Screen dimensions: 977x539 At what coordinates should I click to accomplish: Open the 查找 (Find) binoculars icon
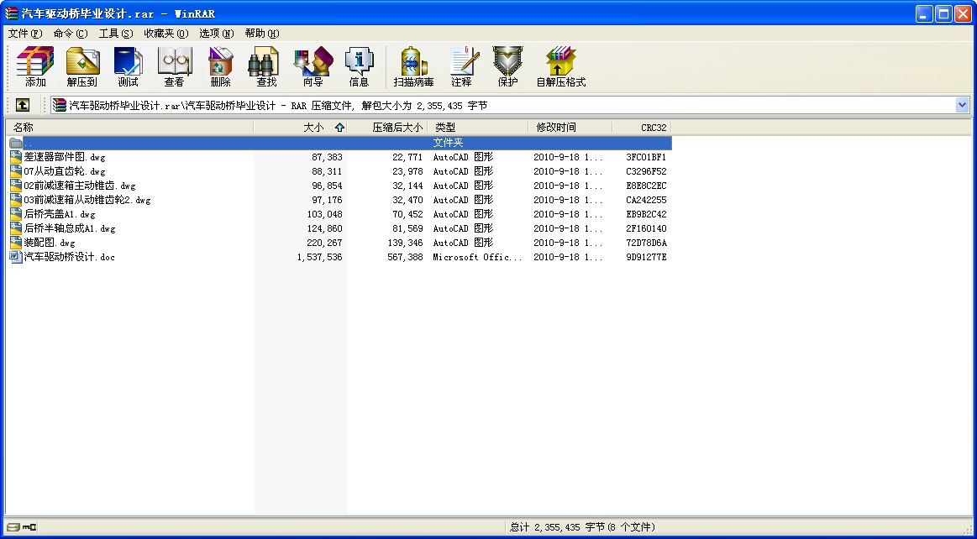(x=266, y=67)
